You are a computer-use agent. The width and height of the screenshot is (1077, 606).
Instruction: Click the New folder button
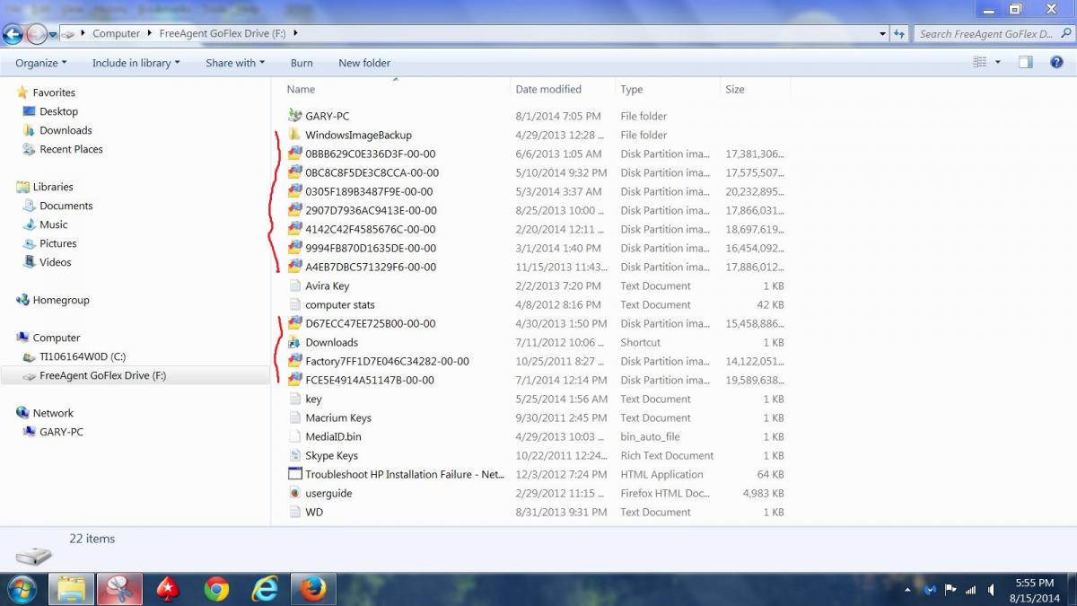[x=364, y=63]
